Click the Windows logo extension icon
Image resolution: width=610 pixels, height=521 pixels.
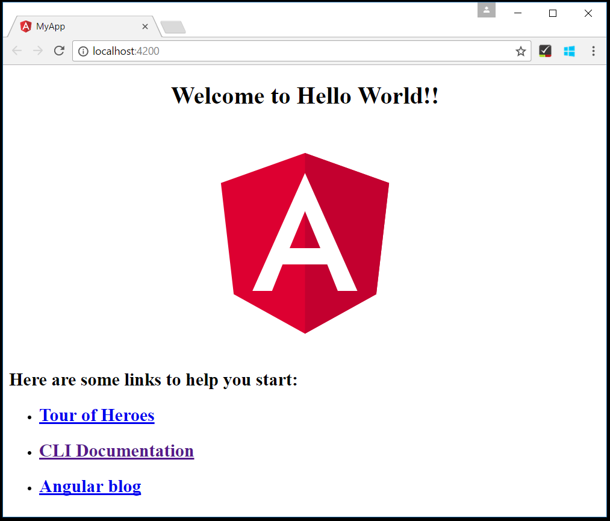point(569,51)
